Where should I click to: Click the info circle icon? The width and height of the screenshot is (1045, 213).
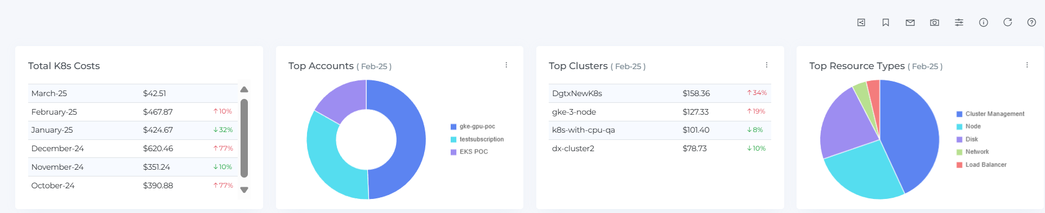(984, 22)
